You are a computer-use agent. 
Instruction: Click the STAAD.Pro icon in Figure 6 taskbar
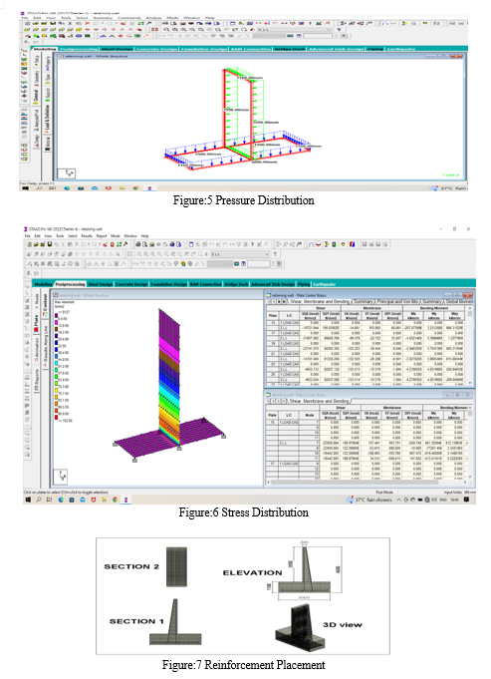(125, 500)
